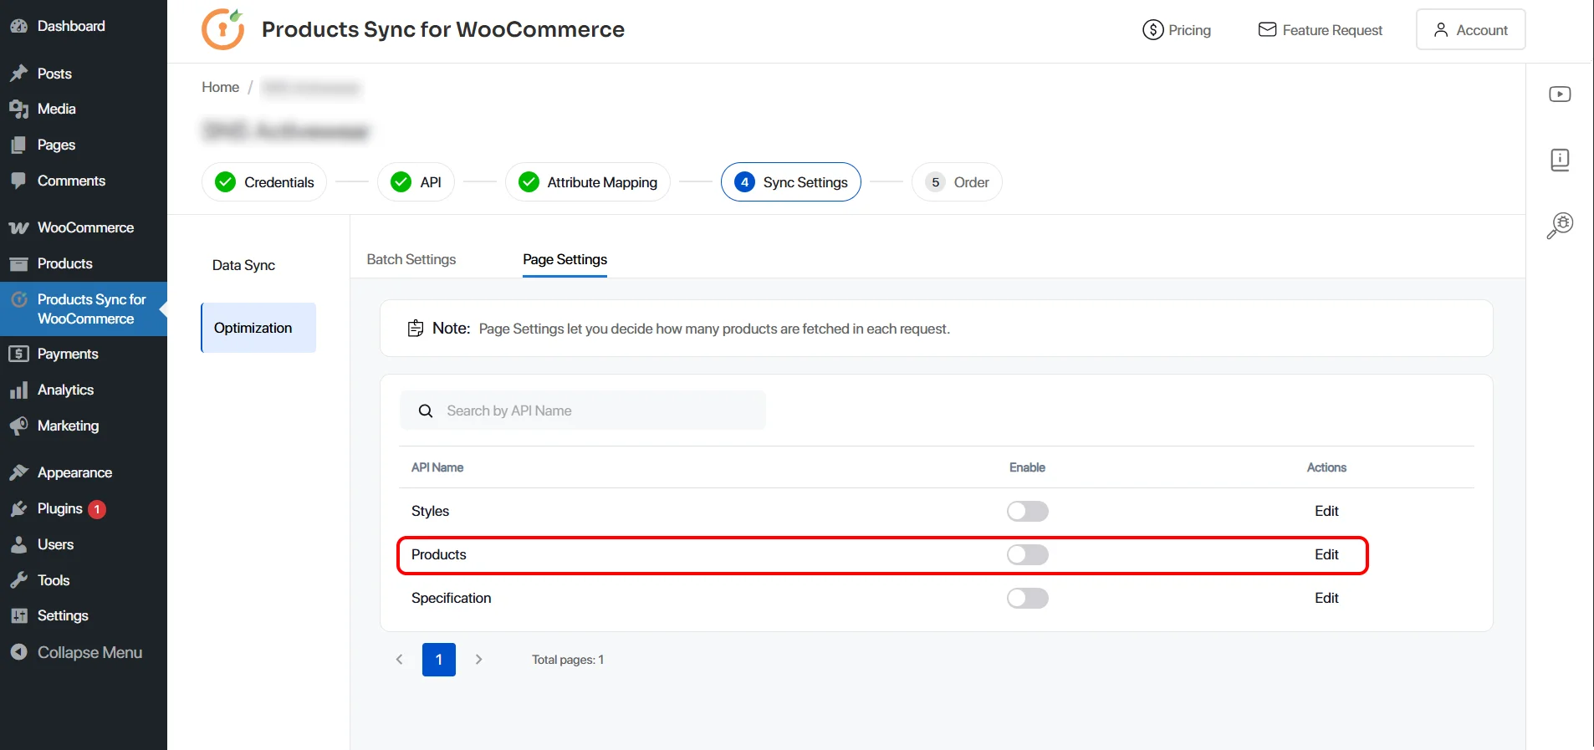
Task: Click the Products Sync plugin sidebar icon
Action: pos(18,299)
